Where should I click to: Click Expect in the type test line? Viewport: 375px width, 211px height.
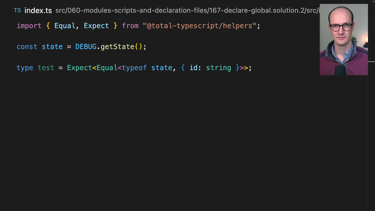79,68
